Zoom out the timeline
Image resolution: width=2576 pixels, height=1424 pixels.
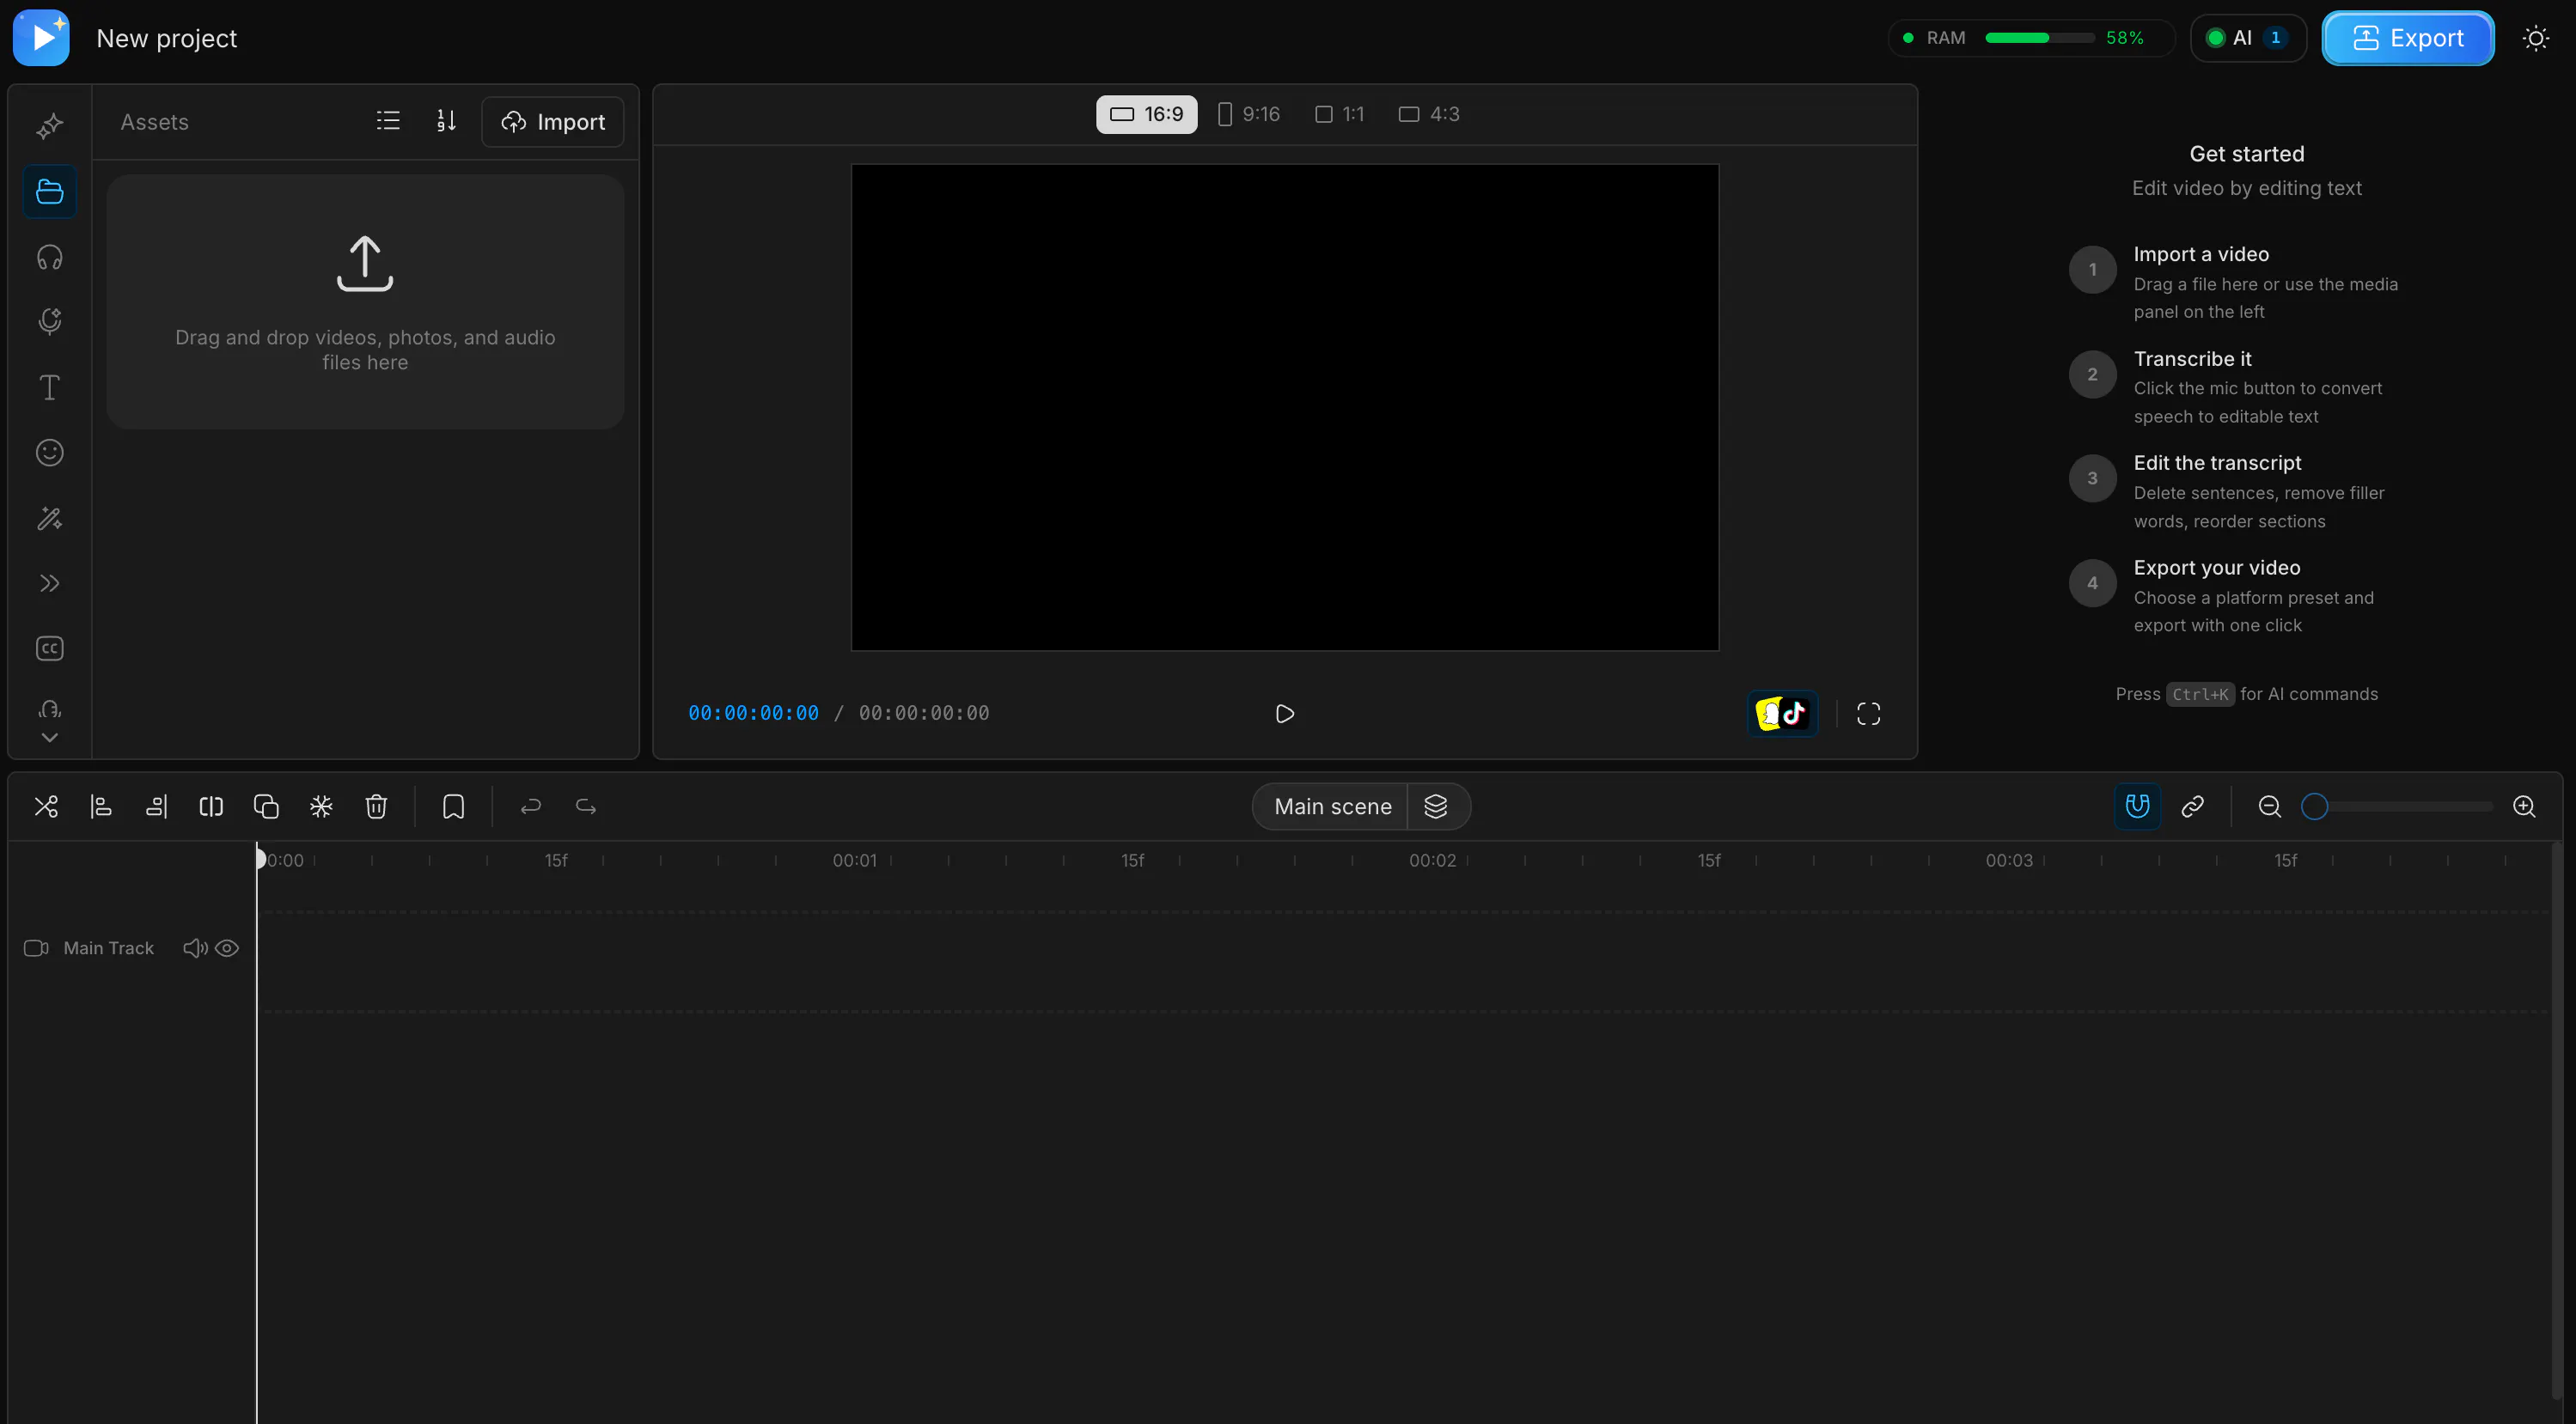coord(2269,806)
